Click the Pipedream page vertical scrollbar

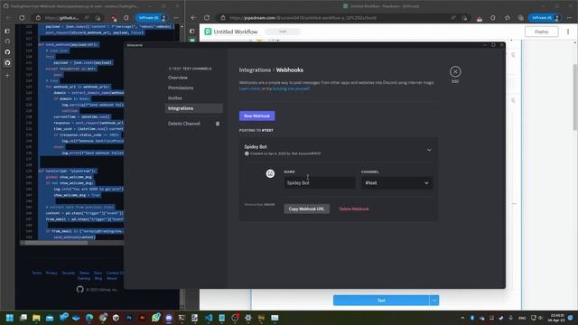tap(575, 97)
